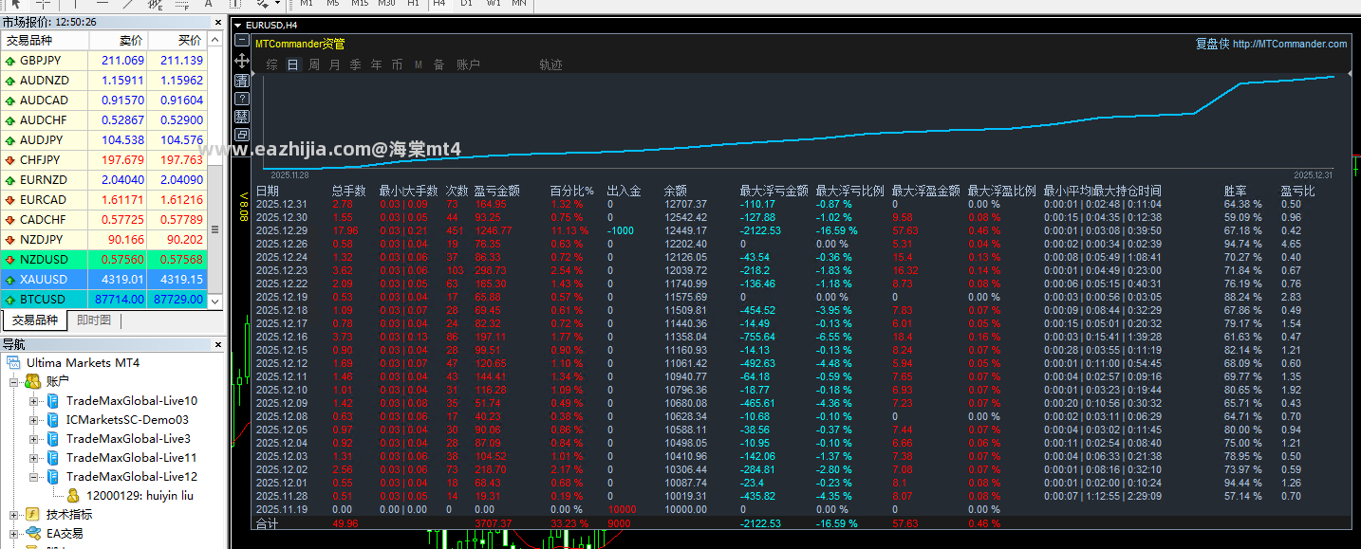Open the question mark help icon
This screenshot has width=1361, height=549.
point(242,98)
